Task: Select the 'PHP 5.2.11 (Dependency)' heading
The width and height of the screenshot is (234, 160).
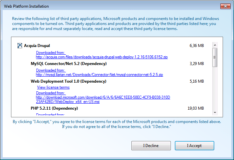Action: (54, 108)
